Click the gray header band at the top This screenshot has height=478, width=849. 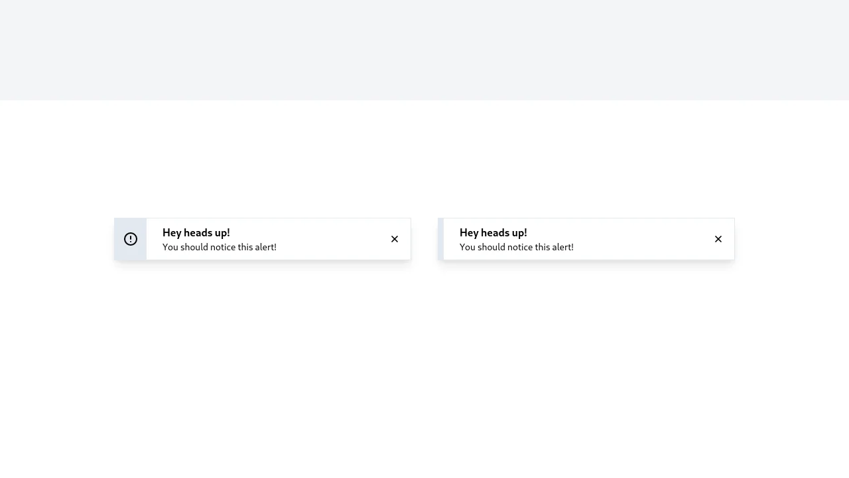(x=424, y=50)
